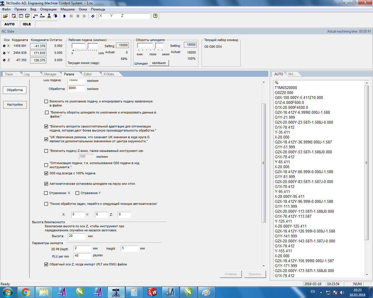
Task: Click the stop square icon in the toolbar
Action: click(78, 16)
